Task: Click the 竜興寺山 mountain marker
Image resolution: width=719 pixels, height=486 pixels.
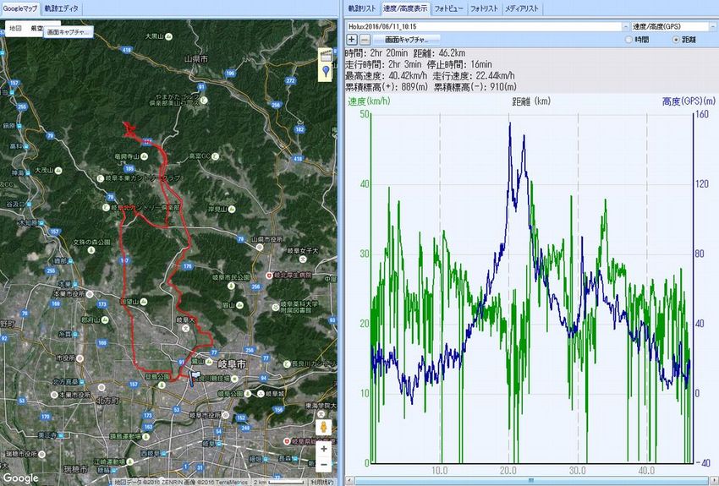Action: pyautogui.click(x=145, y=156)
